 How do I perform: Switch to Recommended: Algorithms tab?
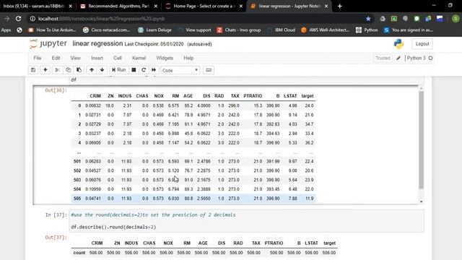point(119,6)
